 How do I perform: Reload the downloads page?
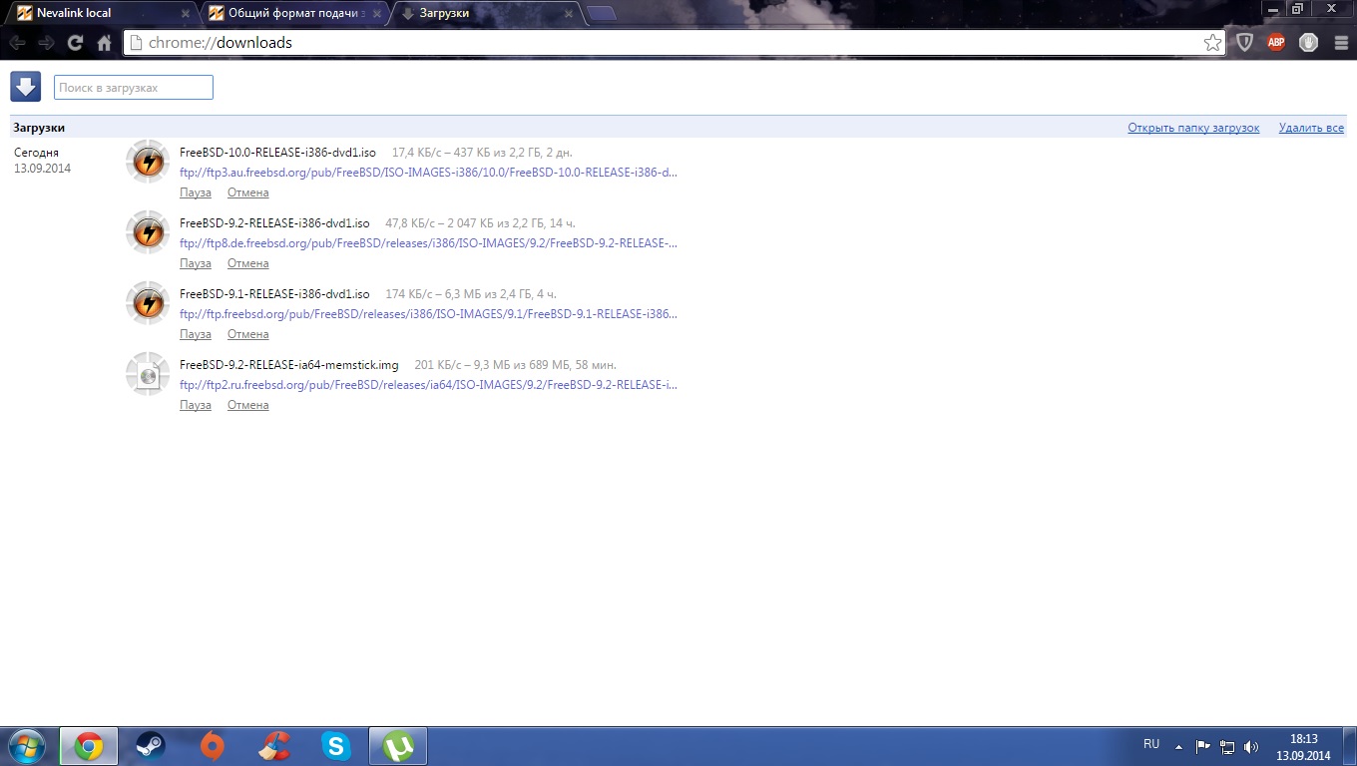click(75, 43)
